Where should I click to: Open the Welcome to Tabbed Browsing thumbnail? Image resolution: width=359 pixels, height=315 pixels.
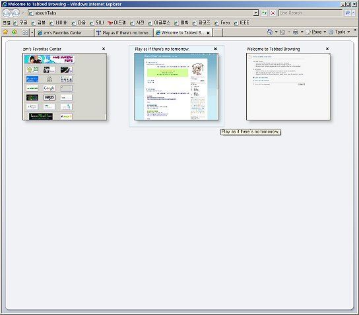[288, 87]
